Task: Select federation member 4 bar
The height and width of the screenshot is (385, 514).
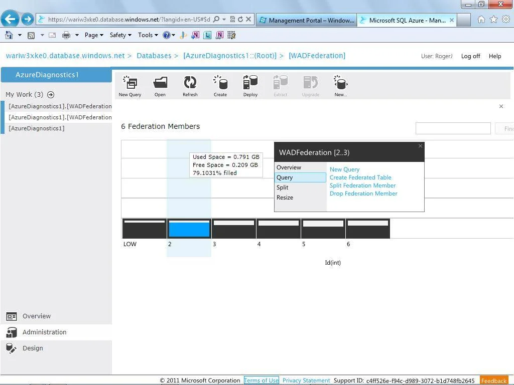Action: point(279,229)
